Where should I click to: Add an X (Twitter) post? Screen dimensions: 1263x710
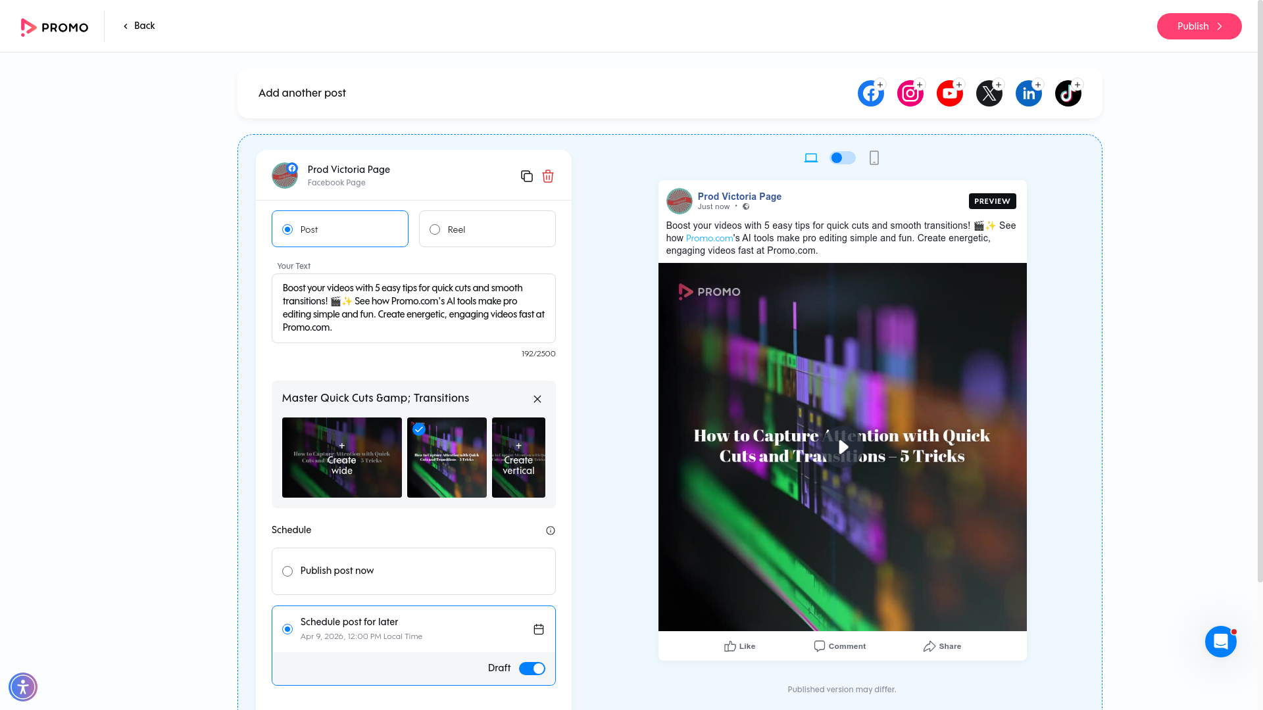(989, 93)
